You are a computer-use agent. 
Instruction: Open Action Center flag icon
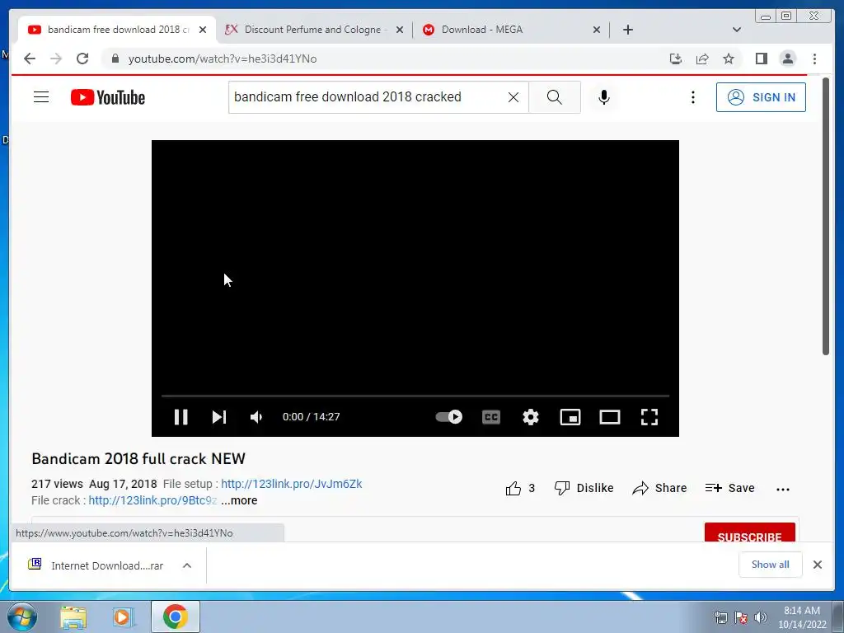pyautogui.click(x=741, y=617)
